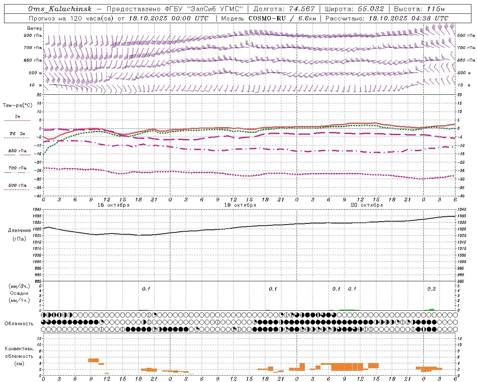The height and width of the screenshot is (382, 477).
Task: Select the provider text ФГБУ "ЗапСиб УГМС"
Action: (204, 9)
